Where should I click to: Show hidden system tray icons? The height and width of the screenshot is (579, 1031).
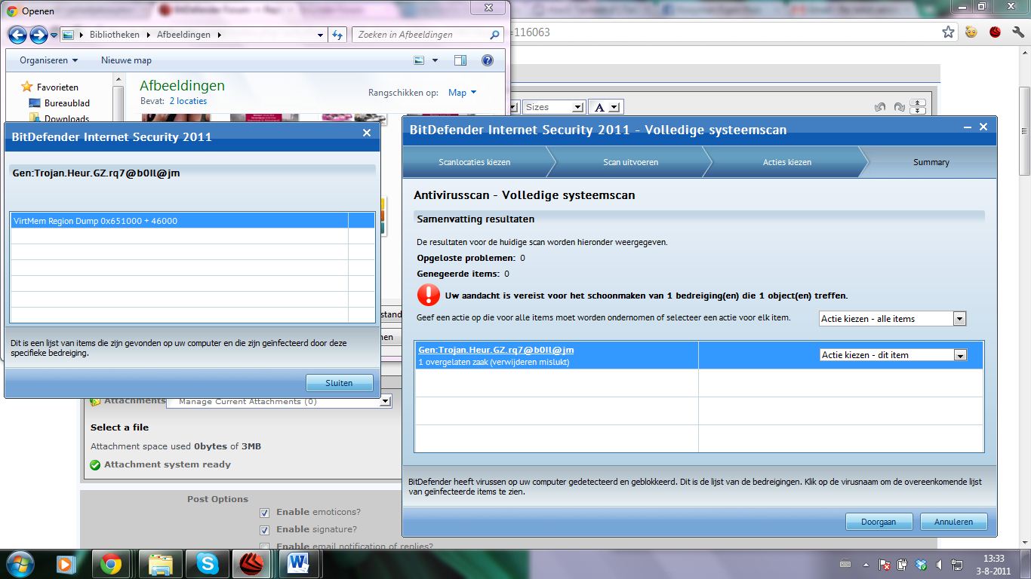[x=866, y=564]
